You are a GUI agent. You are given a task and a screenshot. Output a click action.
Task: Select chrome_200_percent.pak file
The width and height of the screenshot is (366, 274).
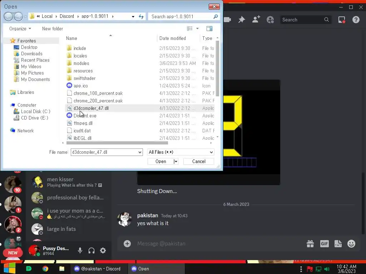tap(140, 101)
